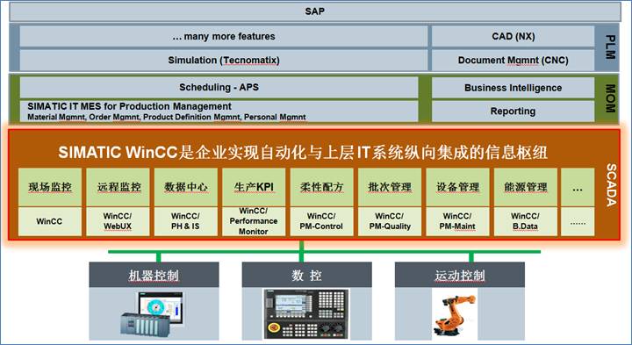Select the Reporting box
The width and height of the screenshot is (632, 345).
[513, 111]
